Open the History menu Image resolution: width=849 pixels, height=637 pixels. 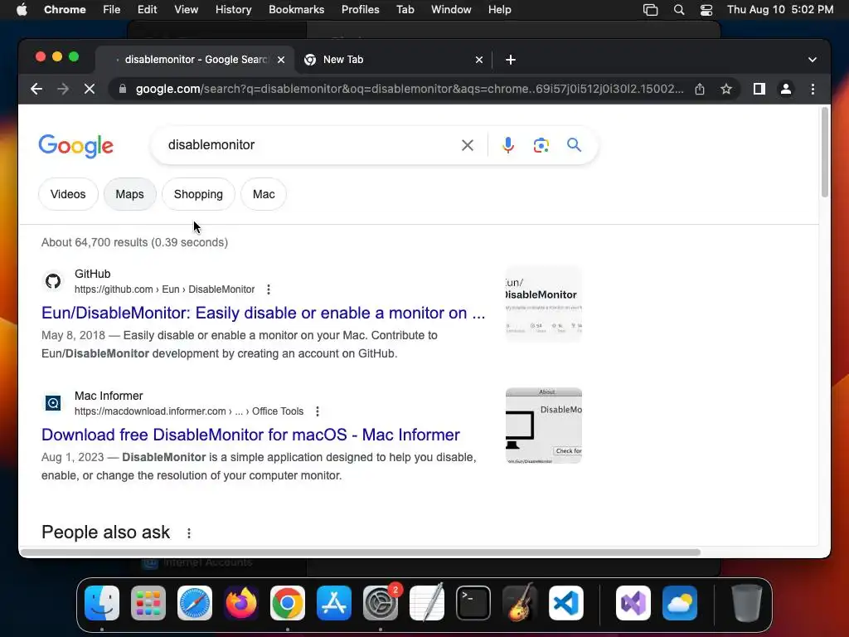tap(233, 10)
